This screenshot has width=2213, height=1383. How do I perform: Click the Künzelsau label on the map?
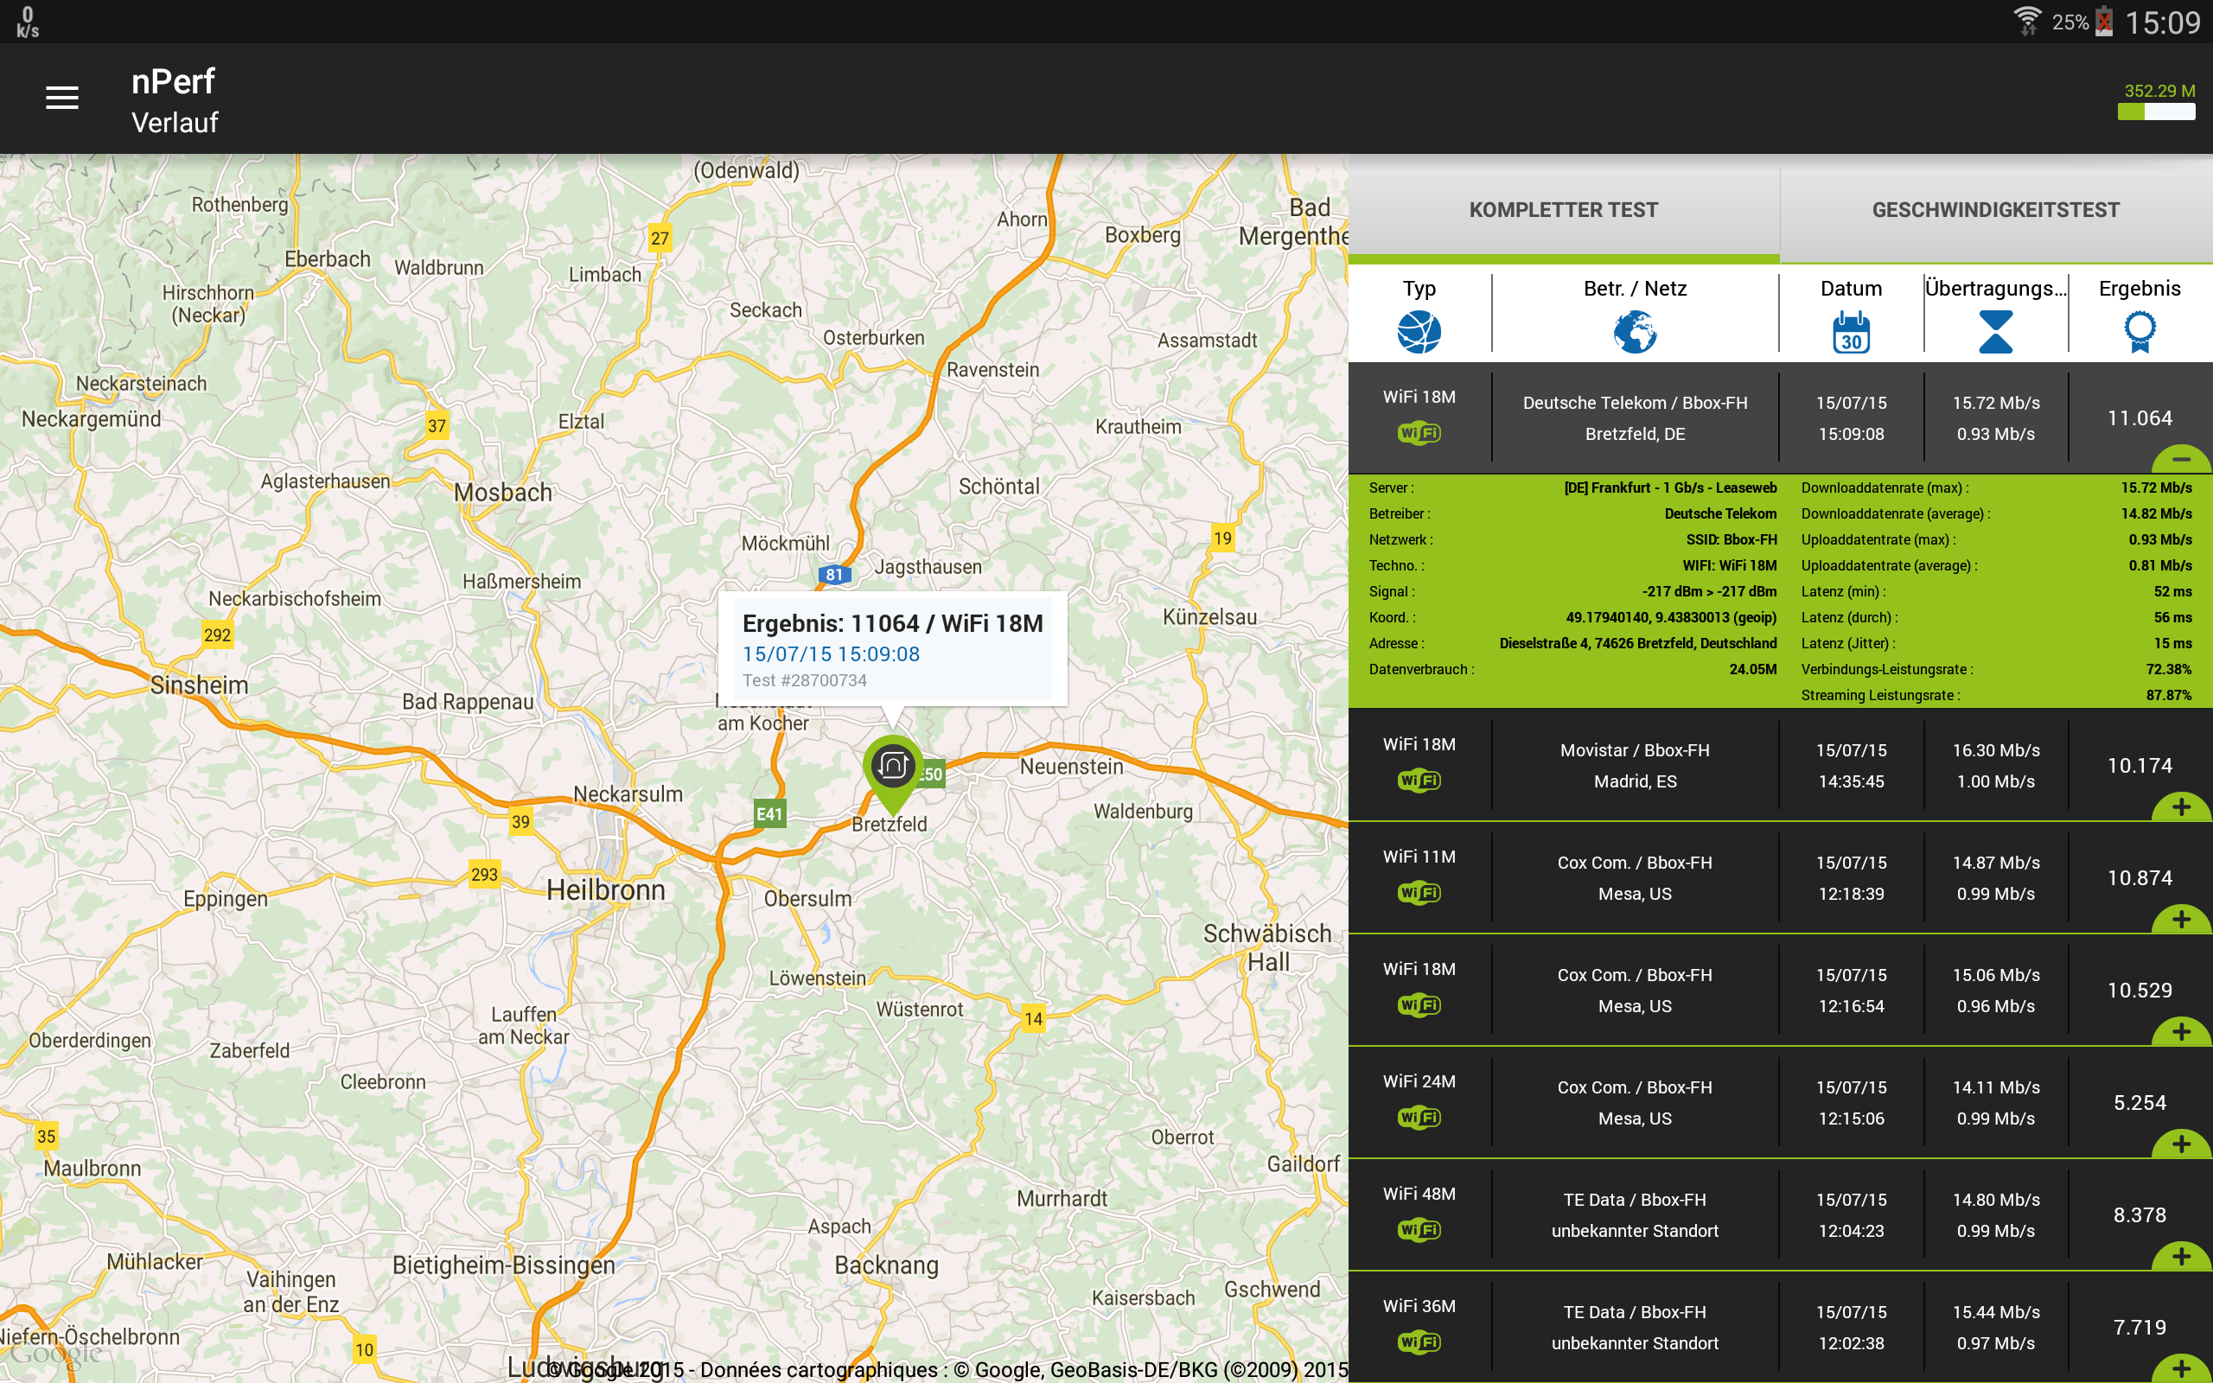pyautogui.click(x=1210, y=617)
